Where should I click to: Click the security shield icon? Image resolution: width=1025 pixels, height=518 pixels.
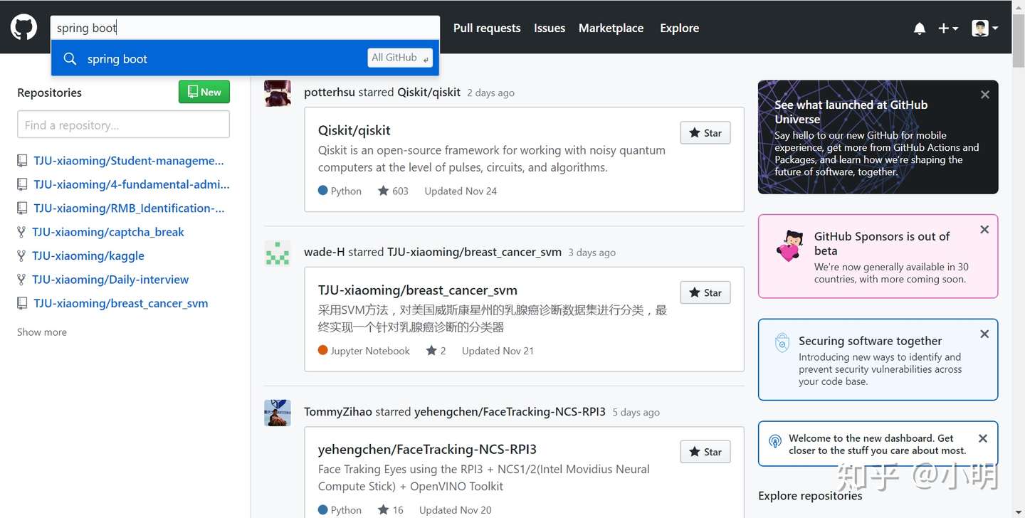tap(782, 343)
